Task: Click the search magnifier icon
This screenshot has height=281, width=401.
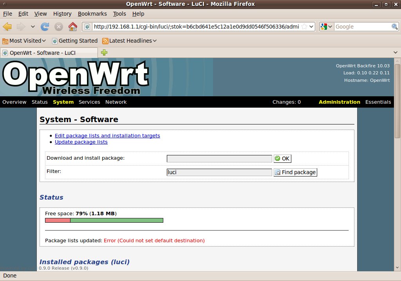Action: (395, 27)
